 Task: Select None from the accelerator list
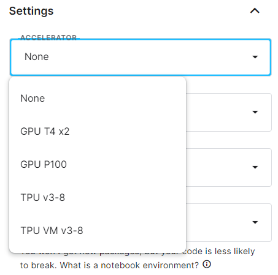98,99
